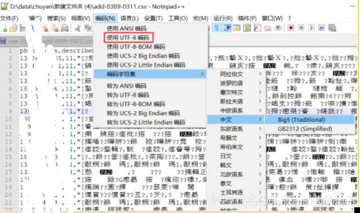
Task: Open the 插件(P) menu
Action: pos(247,18)
